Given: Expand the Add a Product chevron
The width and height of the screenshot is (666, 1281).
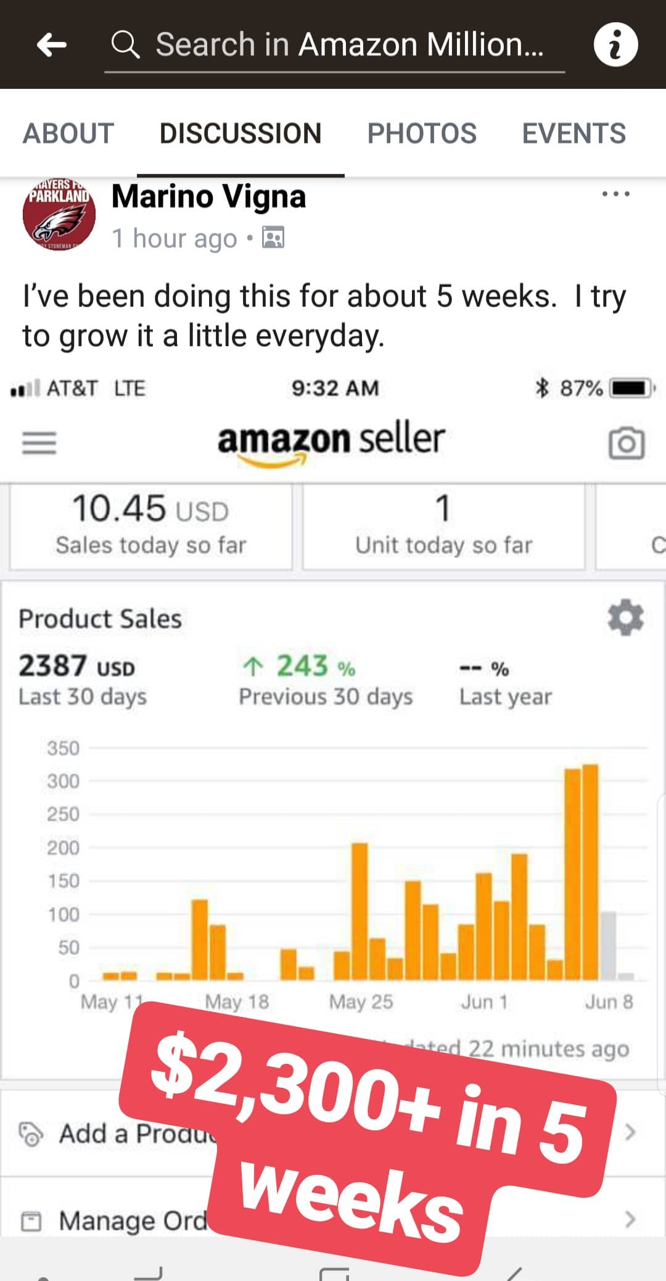Looking at the screenshot, I should [630, 1132].
